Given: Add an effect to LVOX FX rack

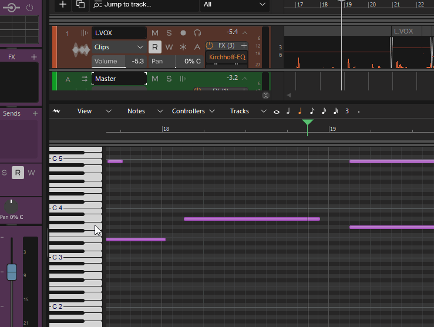Looking at the screenshot, I should coord(244,45).
